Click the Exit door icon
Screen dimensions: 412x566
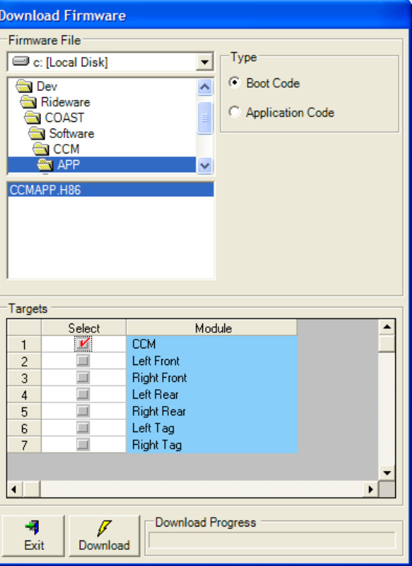pos(33,527)
